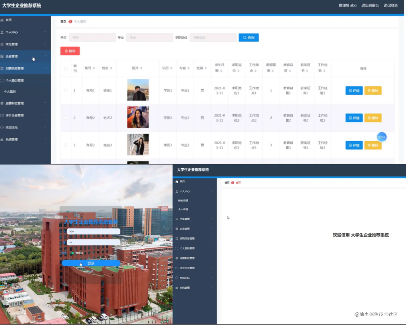Click 招聘信息管理 grid icon in bottom-right panel
Viewport: 406px width, 325px height.
click(x=177, y=239)
